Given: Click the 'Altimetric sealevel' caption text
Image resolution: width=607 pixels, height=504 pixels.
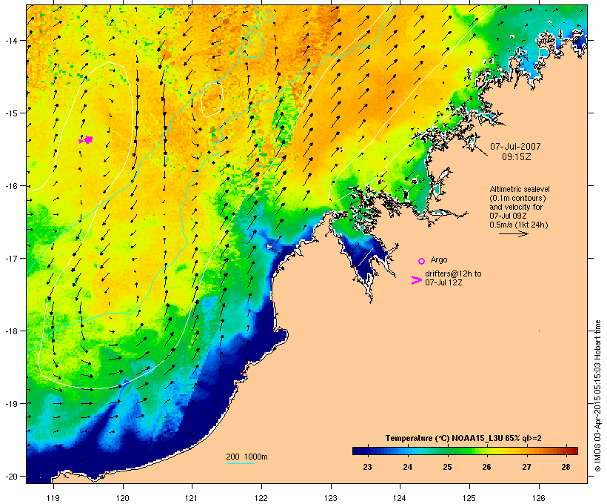Looking at the screenshot, I should 520,189.
